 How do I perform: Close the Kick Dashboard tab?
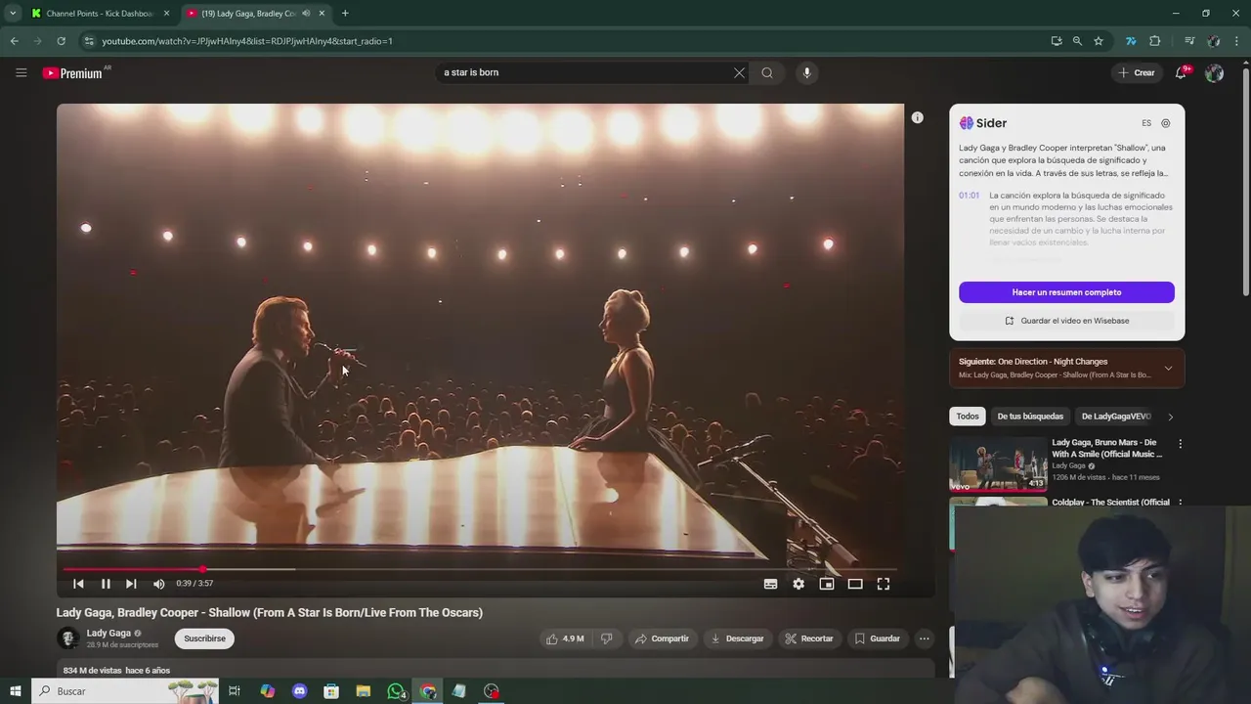pos(166,14)
